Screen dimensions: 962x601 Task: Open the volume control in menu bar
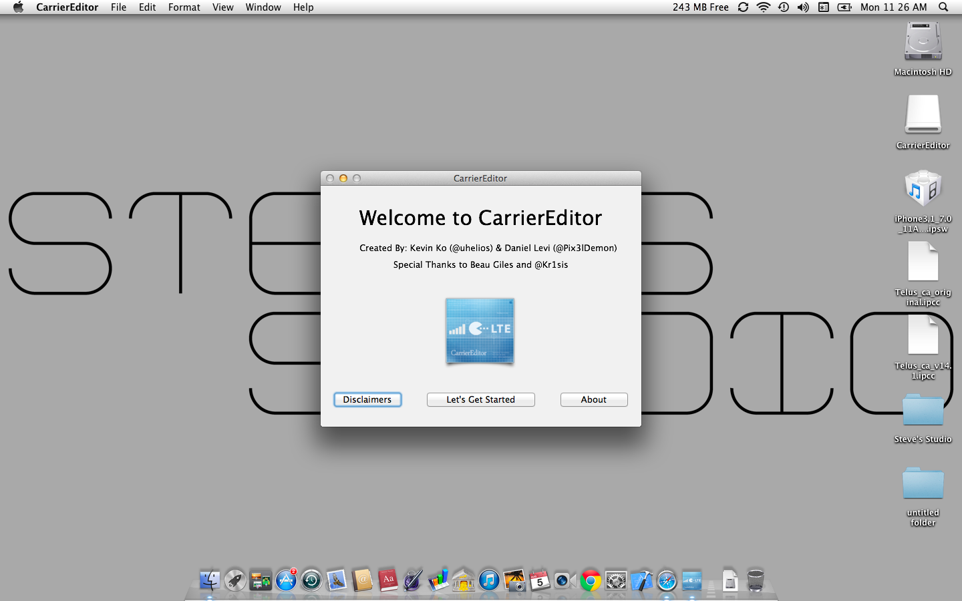tap(803, 7)
